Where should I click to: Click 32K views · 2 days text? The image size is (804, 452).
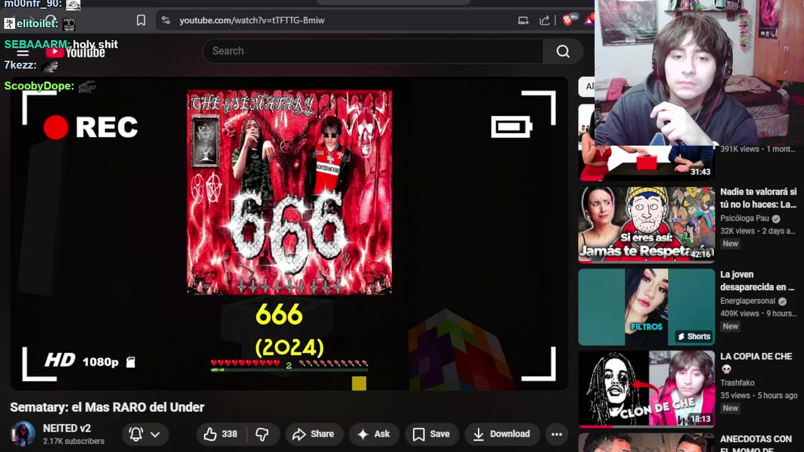click(x=758, y=231)
